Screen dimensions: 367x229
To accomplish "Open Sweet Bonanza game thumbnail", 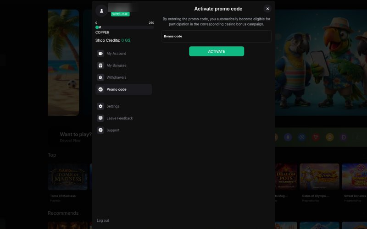I will [x=354, y=177].
